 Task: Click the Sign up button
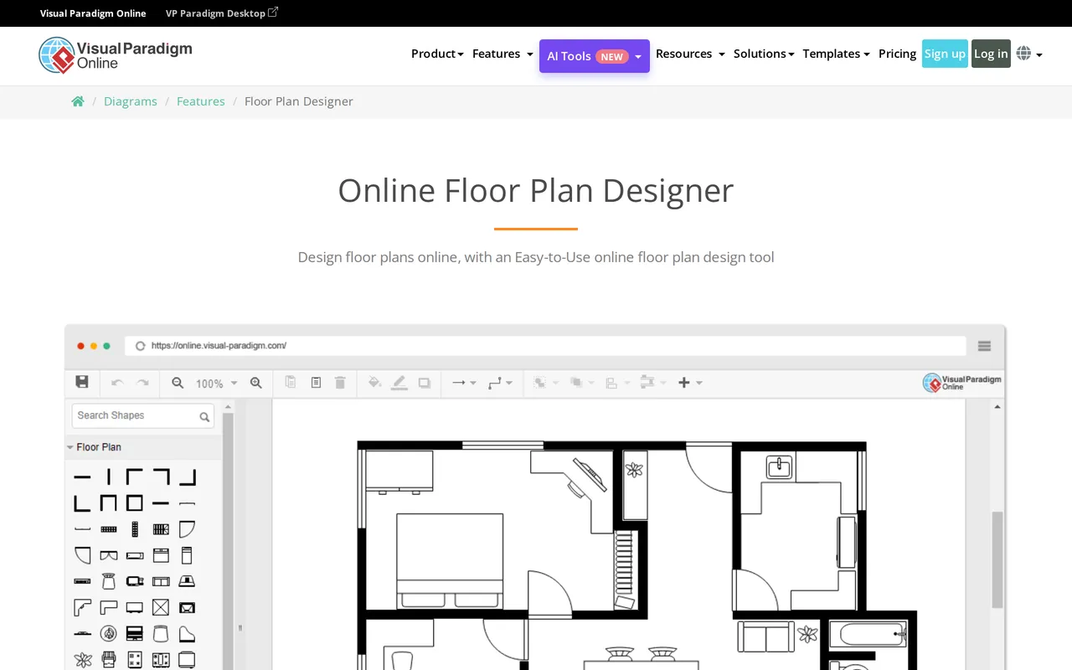945,54
